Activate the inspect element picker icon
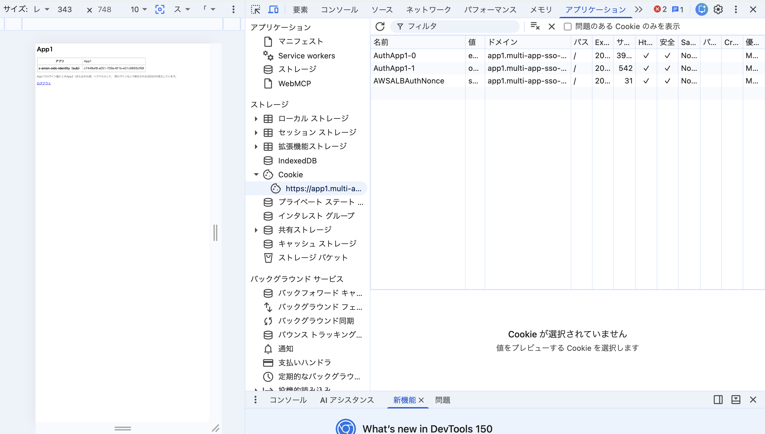765x434 pixels. coord(256,10)
